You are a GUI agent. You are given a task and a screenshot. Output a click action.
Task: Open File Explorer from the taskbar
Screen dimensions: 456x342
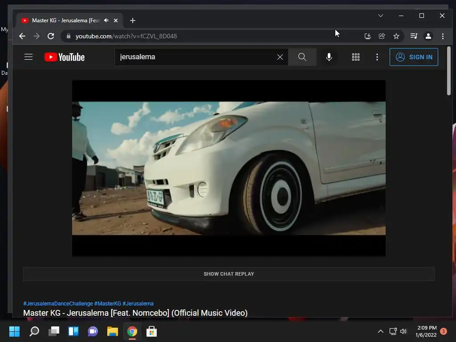pyautogui.click(x=113, y=331)
